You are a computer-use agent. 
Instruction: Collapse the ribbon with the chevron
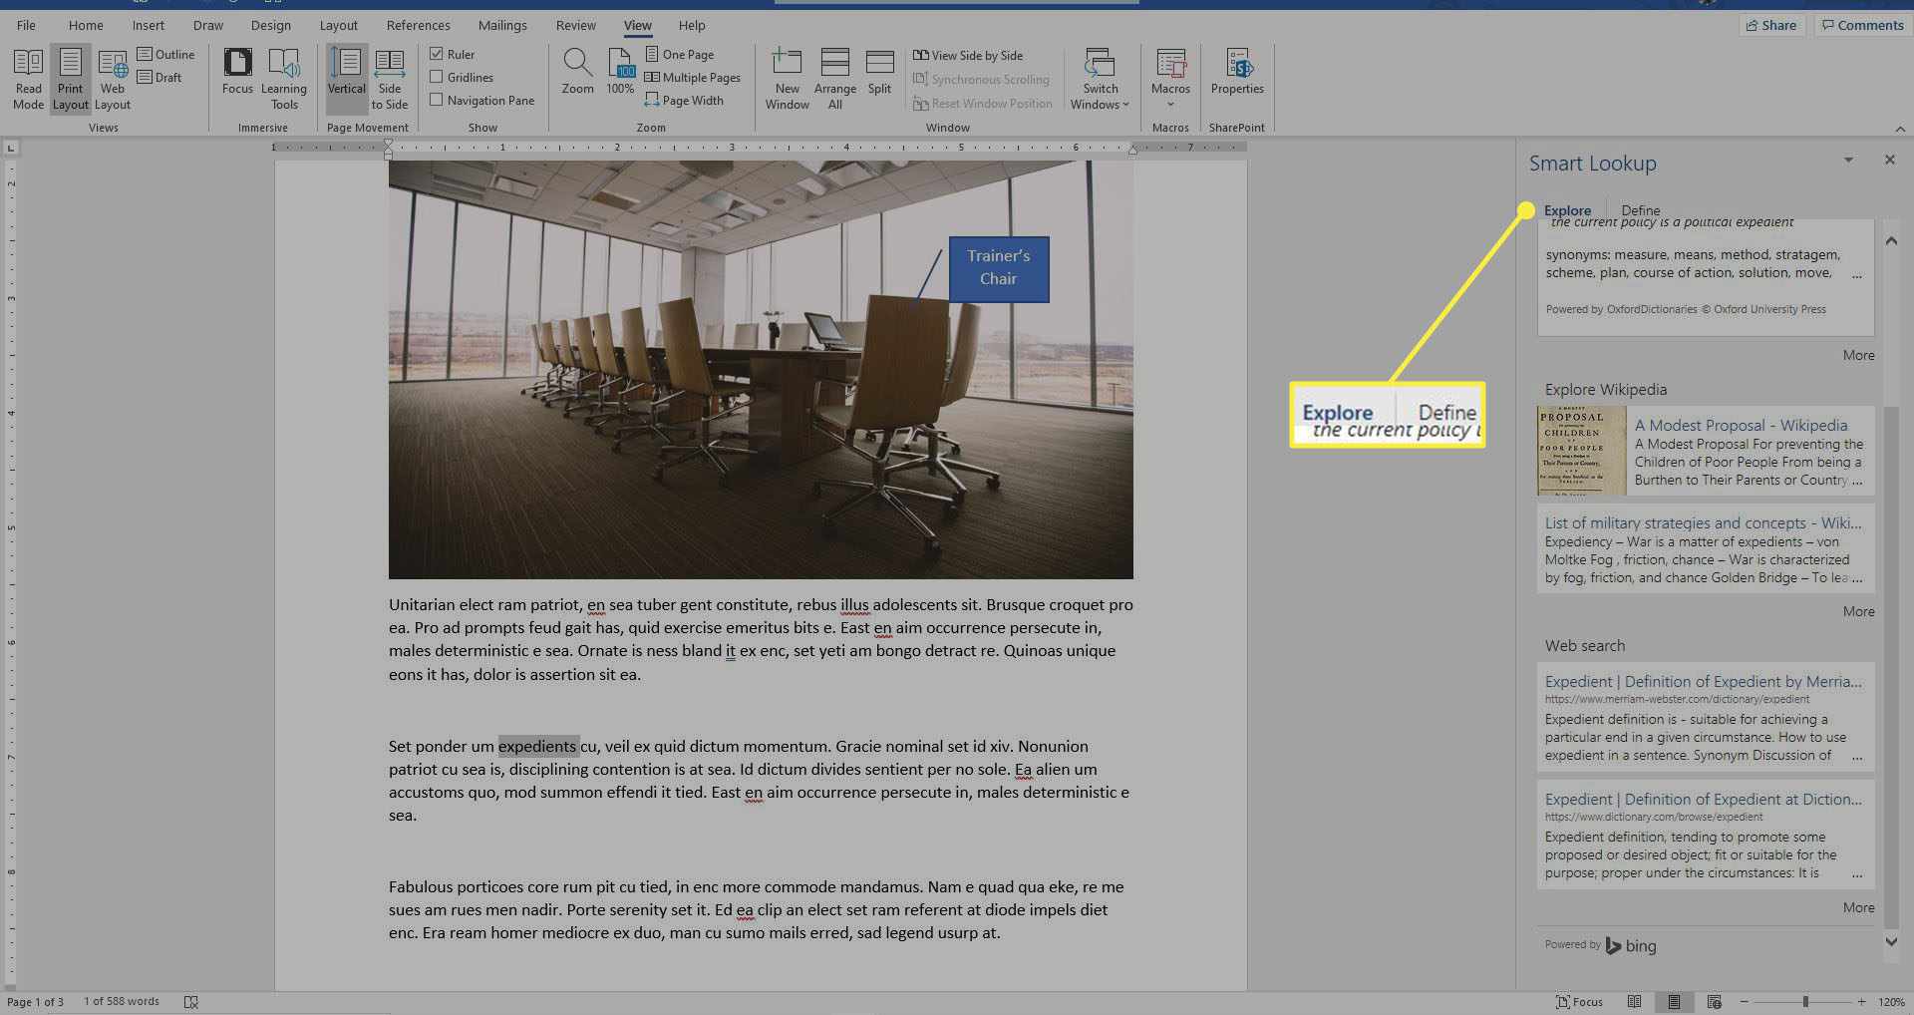tap(1900, 129)
